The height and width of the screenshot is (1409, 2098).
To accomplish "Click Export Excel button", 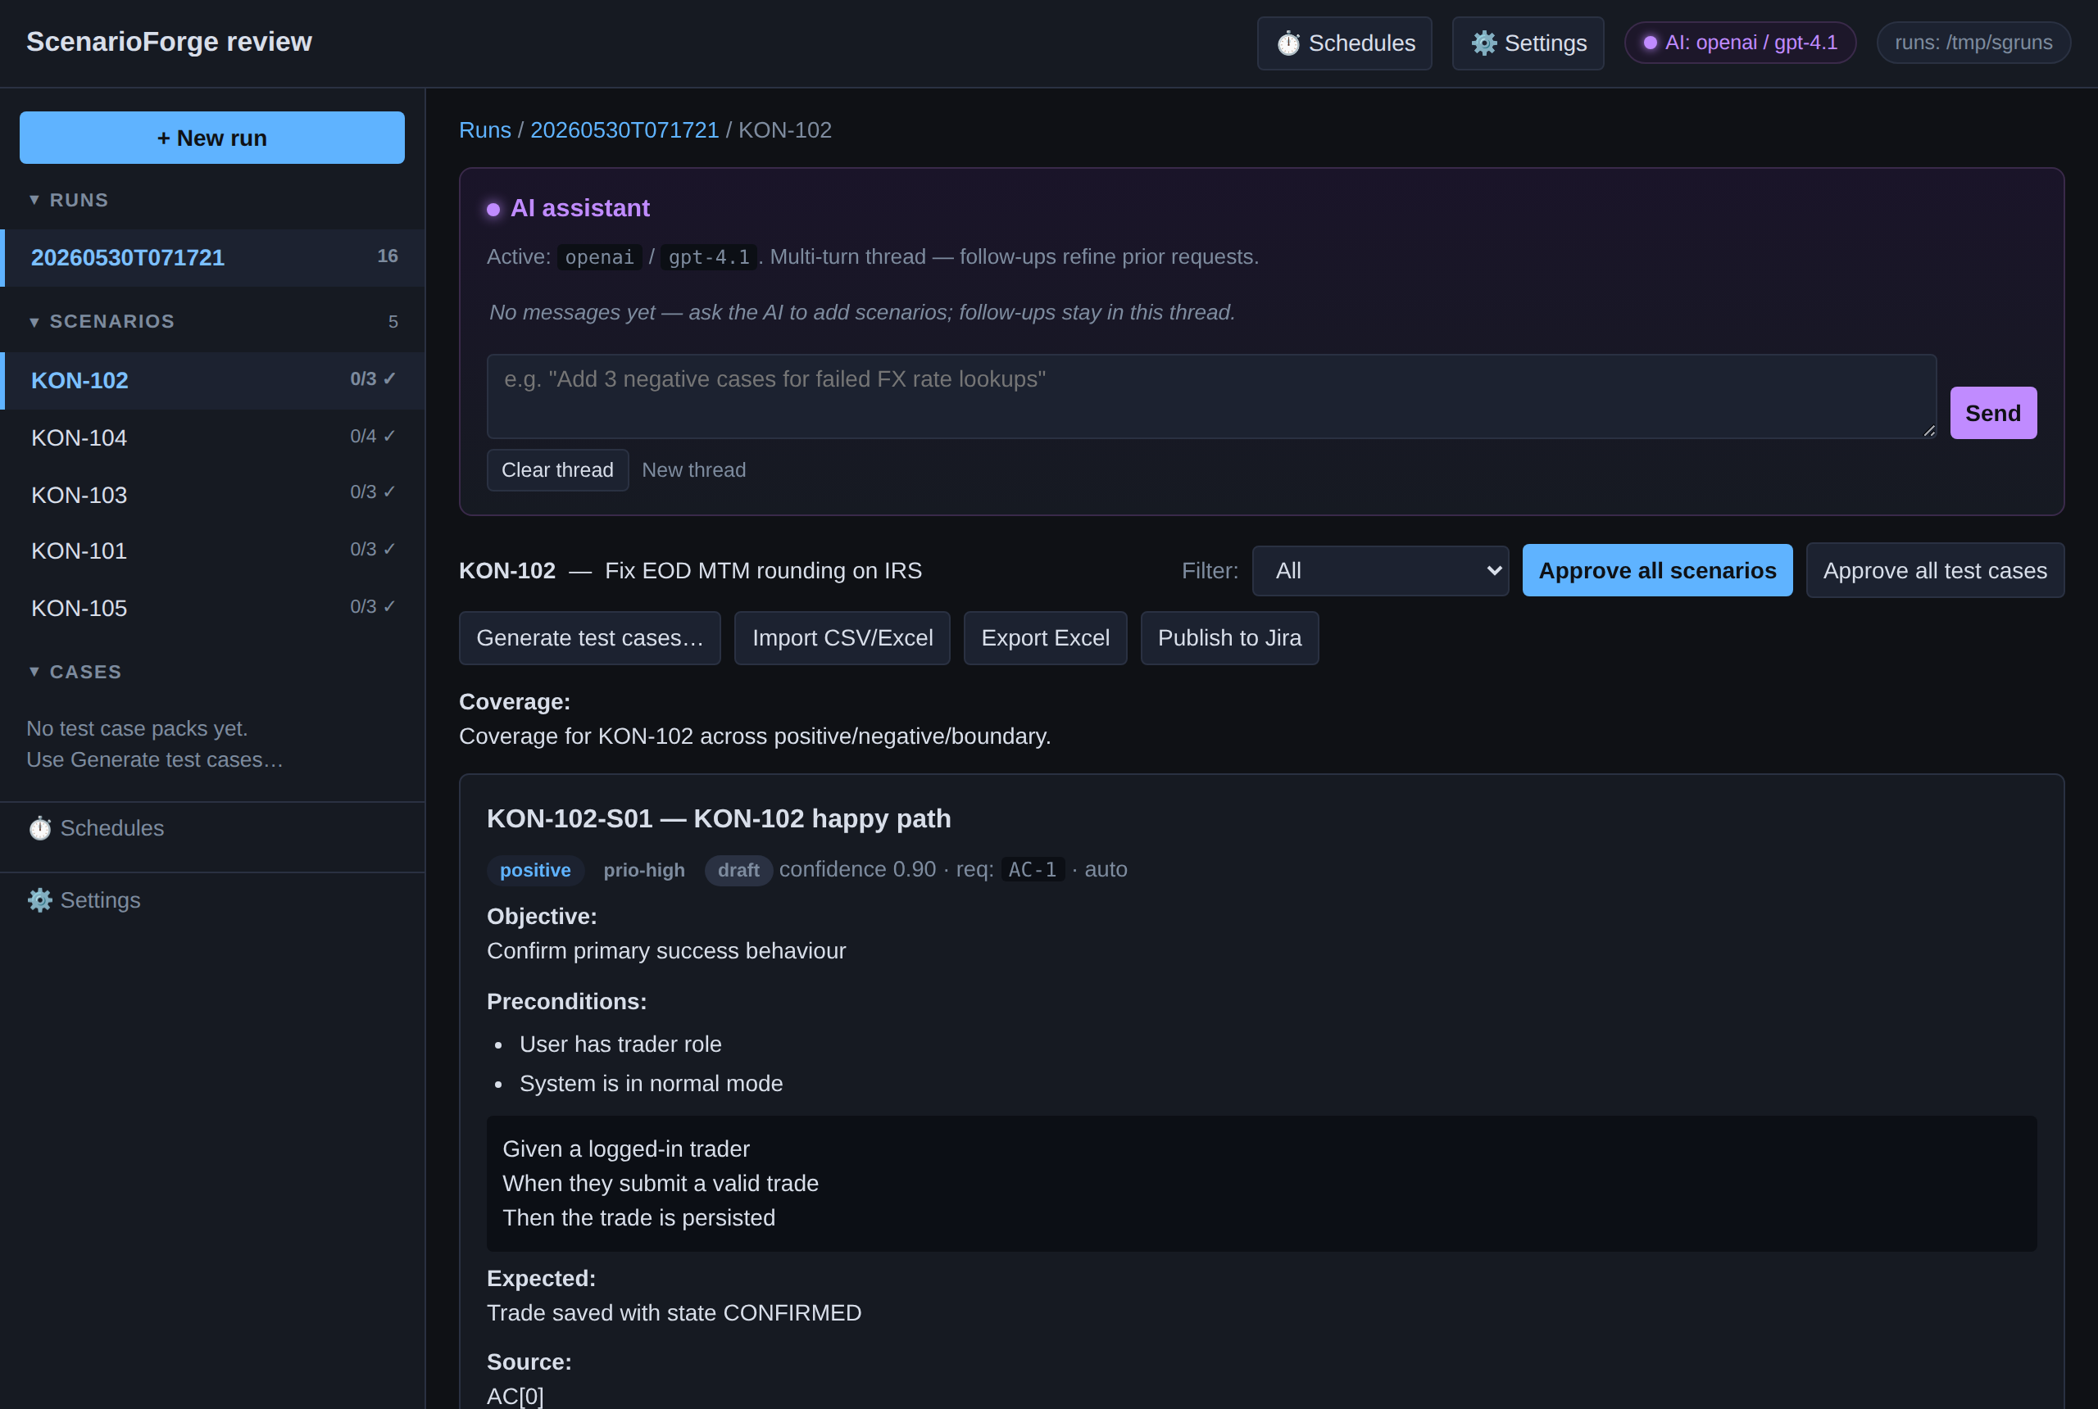I will coord(1045,638).
